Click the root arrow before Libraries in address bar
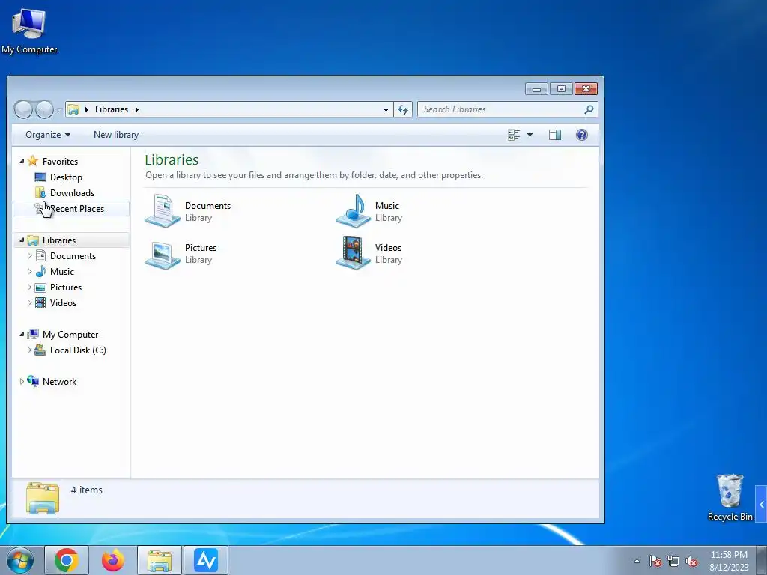The image size is (767, 575). click(x=87, y=109)
